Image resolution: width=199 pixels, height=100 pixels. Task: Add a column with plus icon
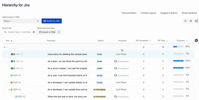196,41
